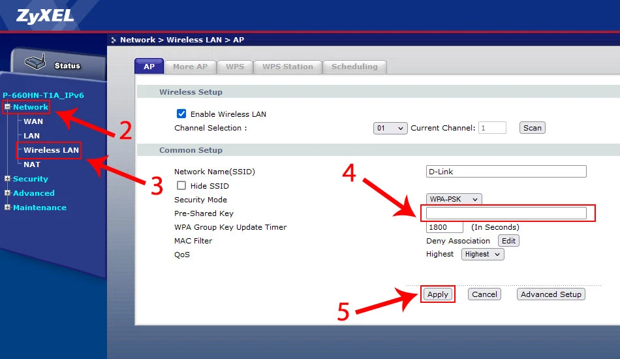Image resolution: width=620 pixels, height=359 pixels.
Task: Click the 'WPA Group Key Update Timer' label
Action: tap(230, 227)
